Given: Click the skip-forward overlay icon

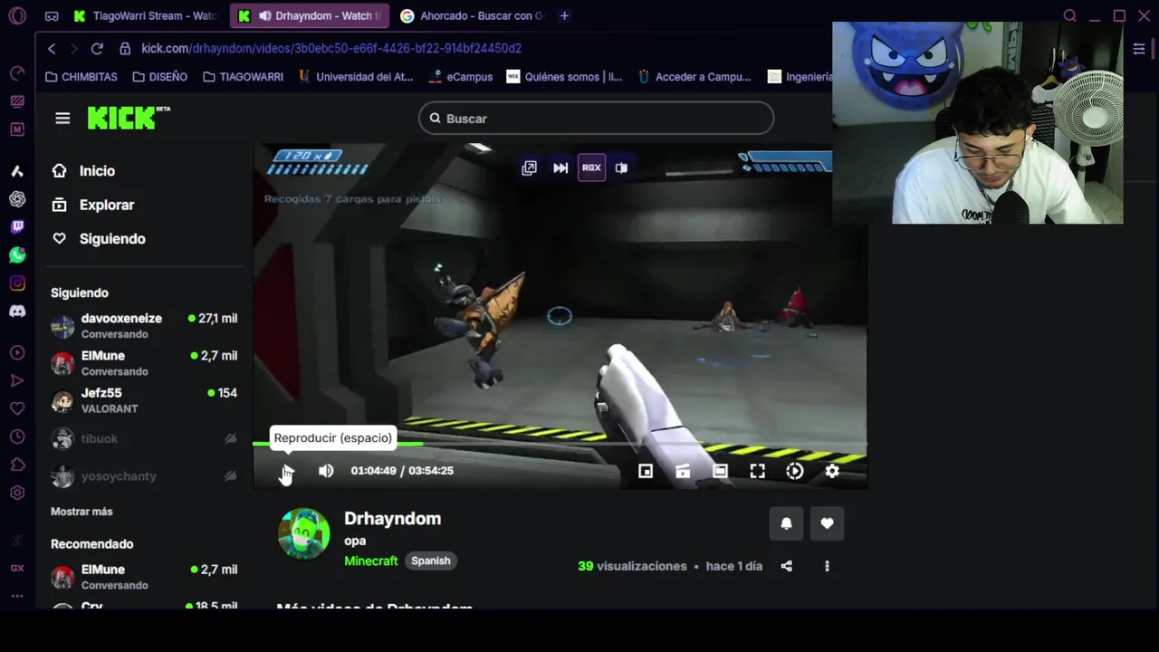Looking at the screenshot, I should pos(560,168).
